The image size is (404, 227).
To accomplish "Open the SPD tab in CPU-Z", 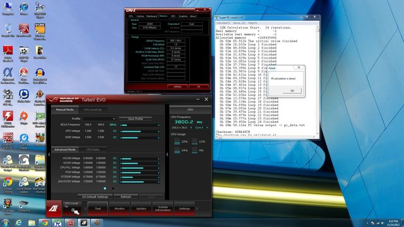I will (173, 16).
